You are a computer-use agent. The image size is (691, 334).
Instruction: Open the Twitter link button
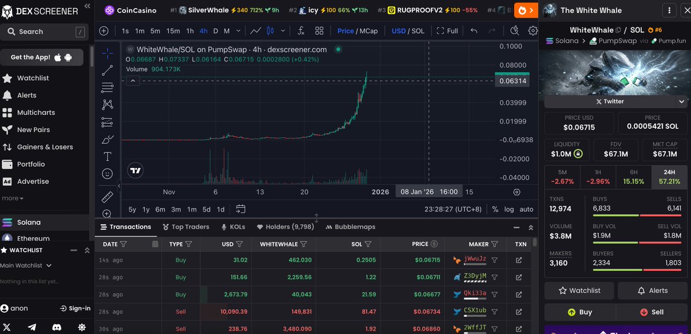point(610,101)
